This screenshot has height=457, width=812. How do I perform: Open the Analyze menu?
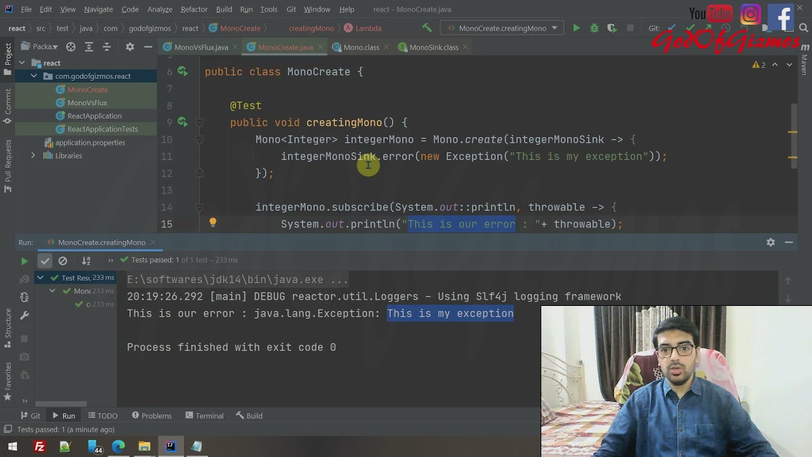click(x=160, y=10)
